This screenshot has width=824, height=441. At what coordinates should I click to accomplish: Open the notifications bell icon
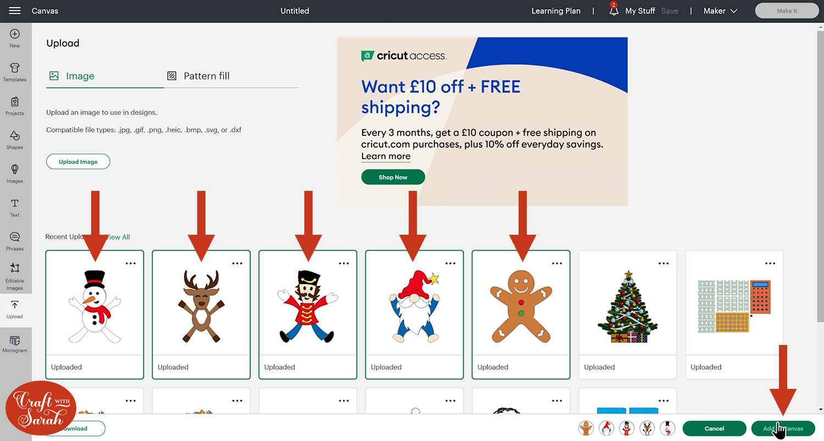point(614,11)
